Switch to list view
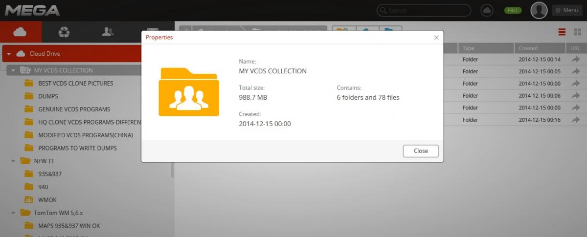 click(x=562, y=32)
